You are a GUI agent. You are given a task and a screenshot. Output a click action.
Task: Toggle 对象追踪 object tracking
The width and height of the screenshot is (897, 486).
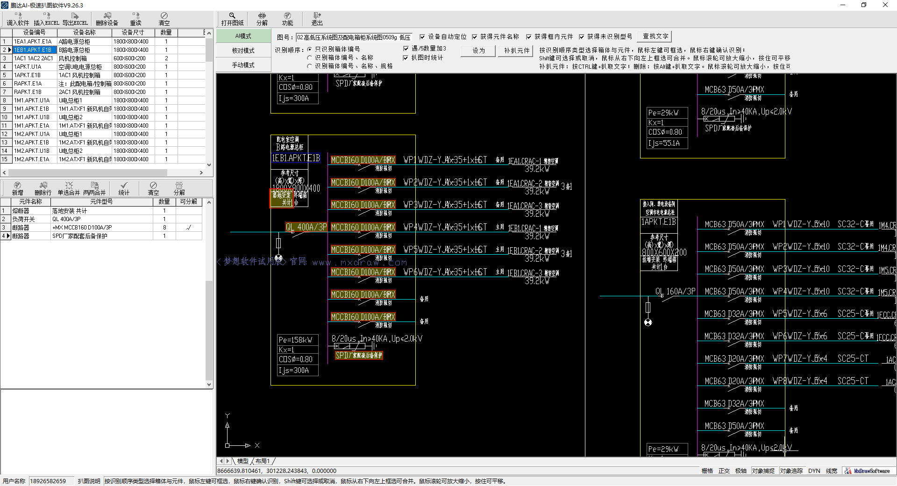pyautogui.click(x=791, y=471)
